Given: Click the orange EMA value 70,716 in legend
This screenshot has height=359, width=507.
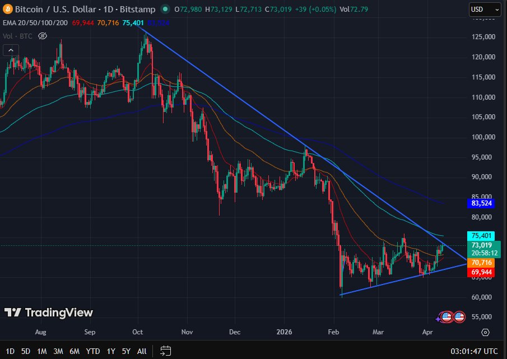Looking at the screenshot, I should click(108, 23).
